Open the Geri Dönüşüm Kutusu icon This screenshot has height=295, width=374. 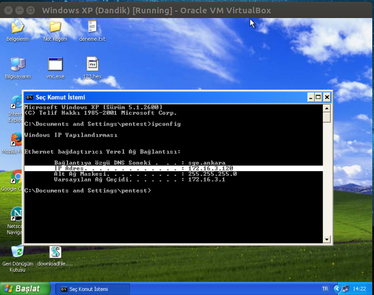[x=17, y=251]
